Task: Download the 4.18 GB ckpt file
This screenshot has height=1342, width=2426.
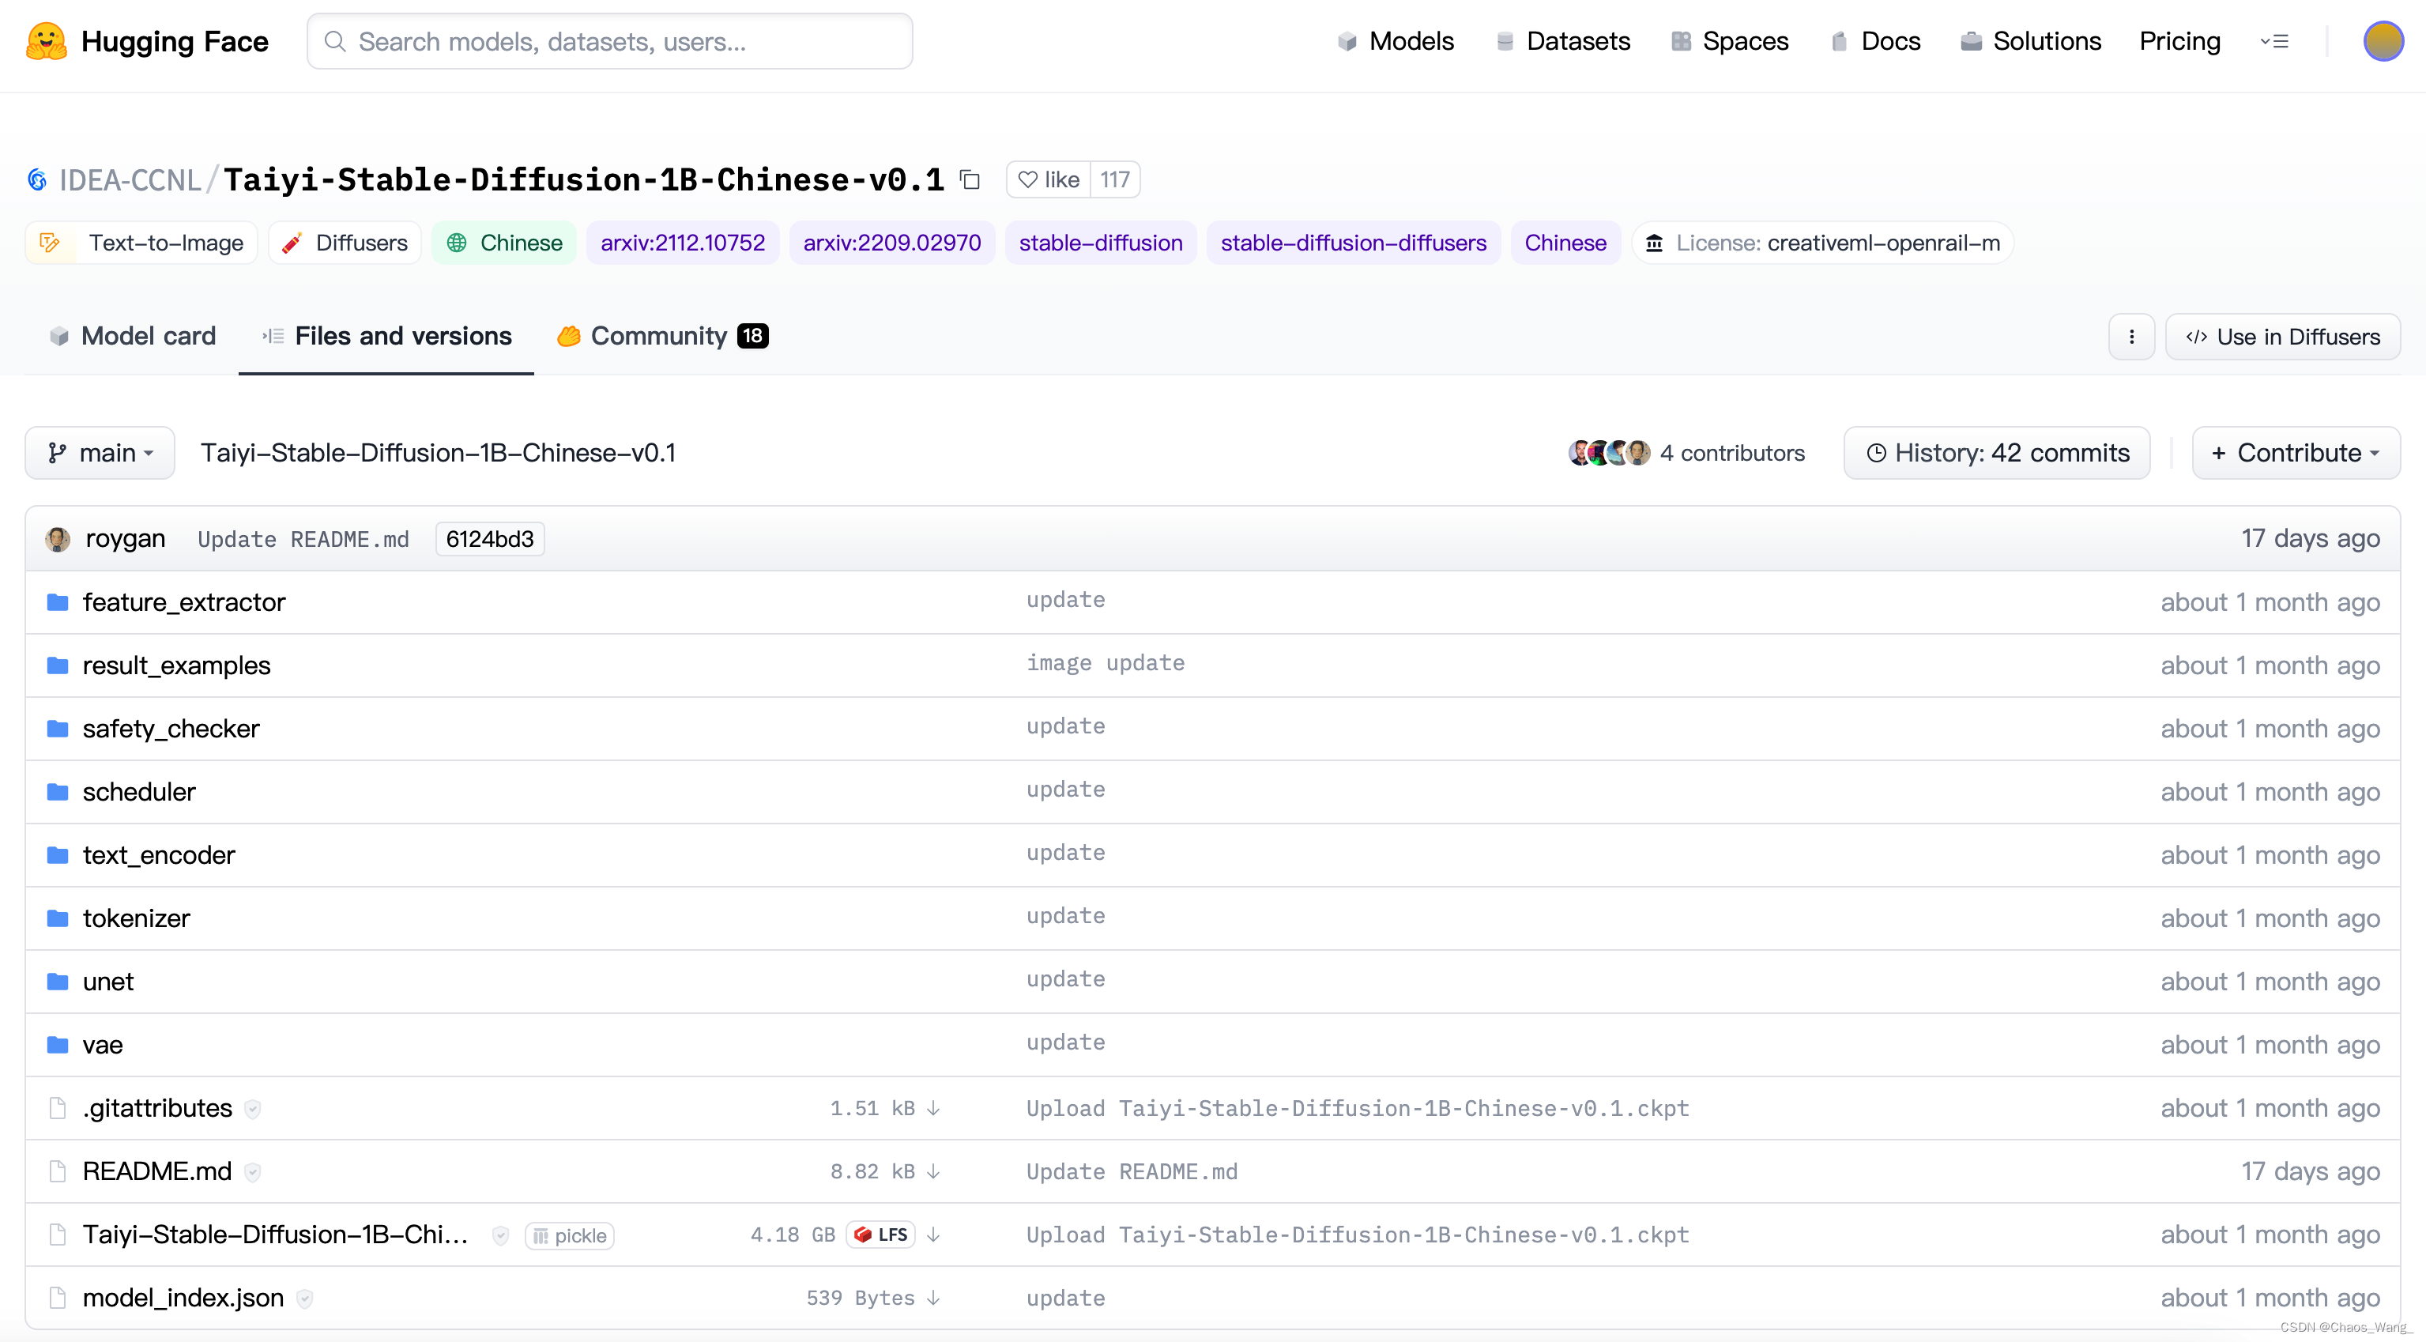Action: [933, 1235]
